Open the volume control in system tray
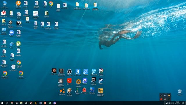This screenshot has width=186, height=105. coord(170,103)
